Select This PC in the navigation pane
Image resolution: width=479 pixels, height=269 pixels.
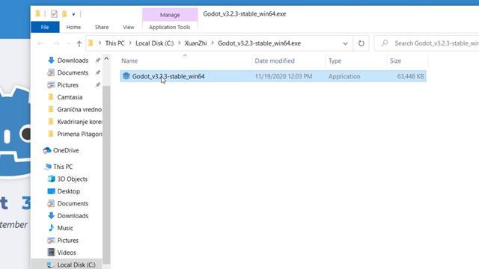point(63,167)
